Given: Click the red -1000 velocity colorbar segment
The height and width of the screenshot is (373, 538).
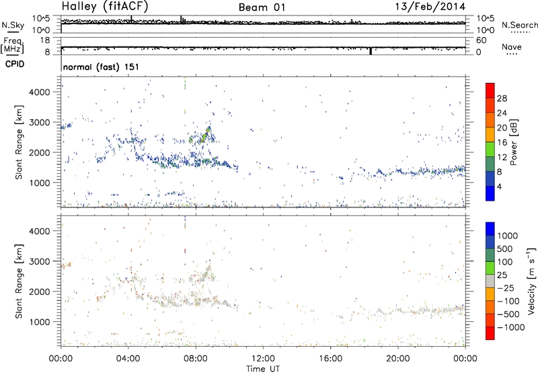Looking at the screenshot, I should click(x=490, y=333).
